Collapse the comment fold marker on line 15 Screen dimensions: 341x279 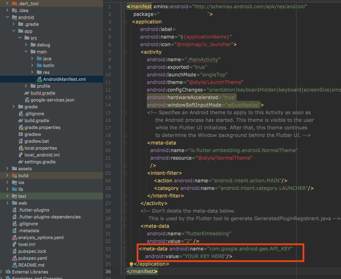pyautogui.click(x=124, y=112)
